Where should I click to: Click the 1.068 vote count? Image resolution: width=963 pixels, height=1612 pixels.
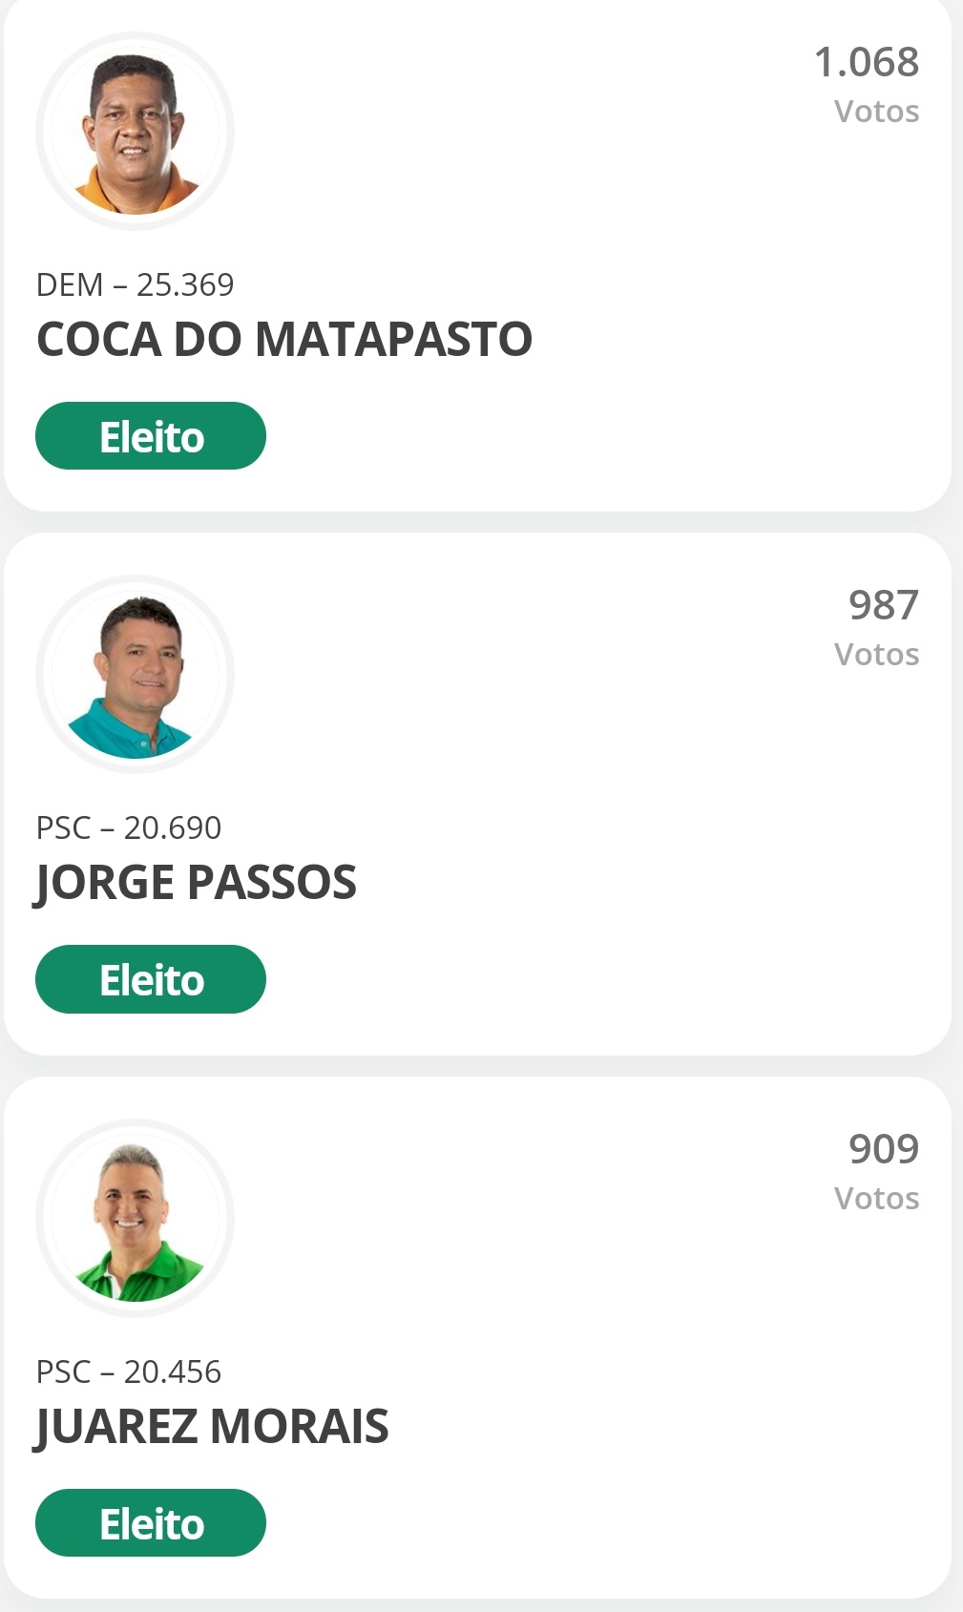coord(866,63)
